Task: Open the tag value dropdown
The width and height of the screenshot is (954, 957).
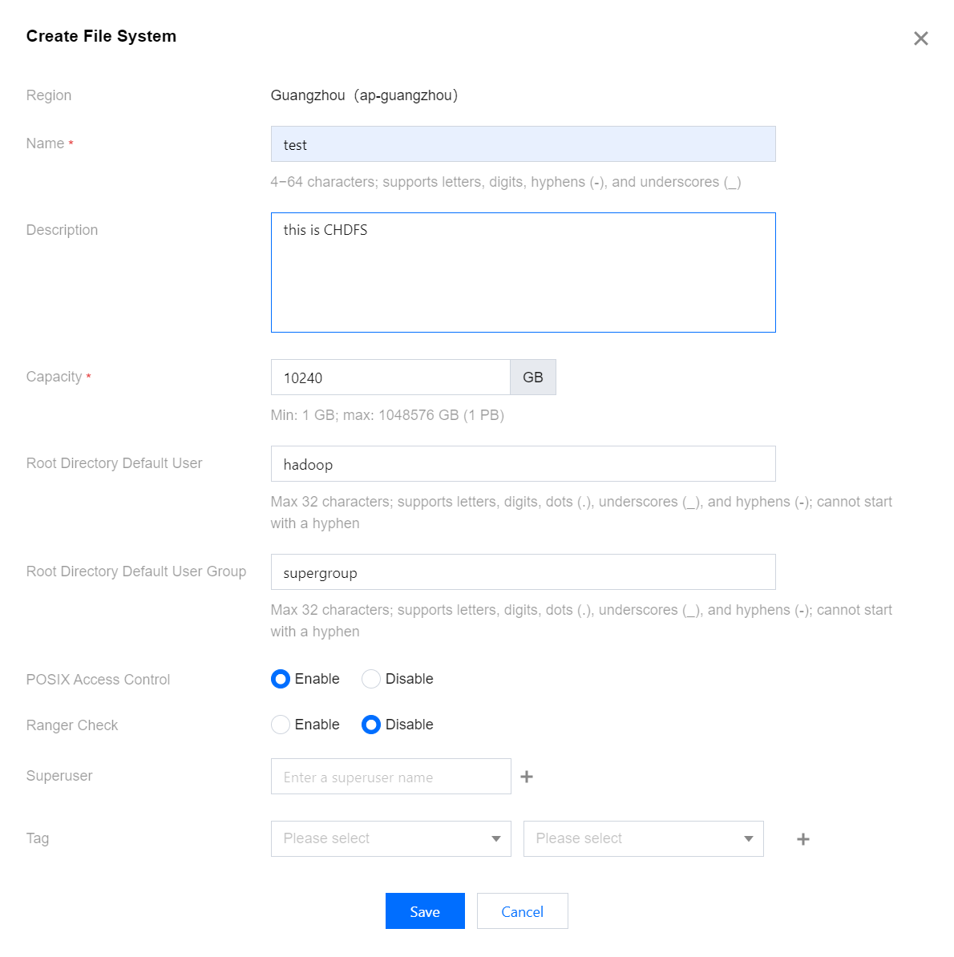Action: (643, 838)
